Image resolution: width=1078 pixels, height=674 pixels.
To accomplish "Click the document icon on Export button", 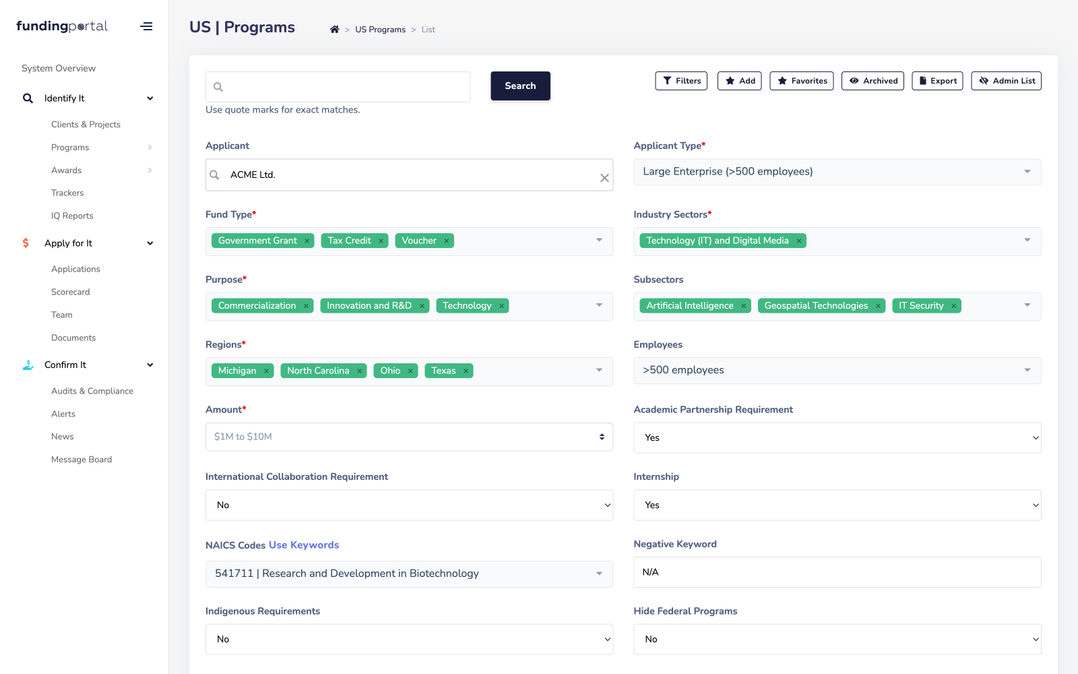I will [921, 80].
